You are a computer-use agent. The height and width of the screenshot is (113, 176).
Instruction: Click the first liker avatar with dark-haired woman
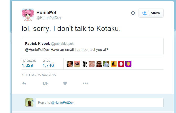70,64
